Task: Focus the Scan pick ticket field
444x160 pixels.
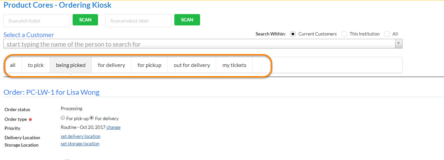Action: (36, 21)
